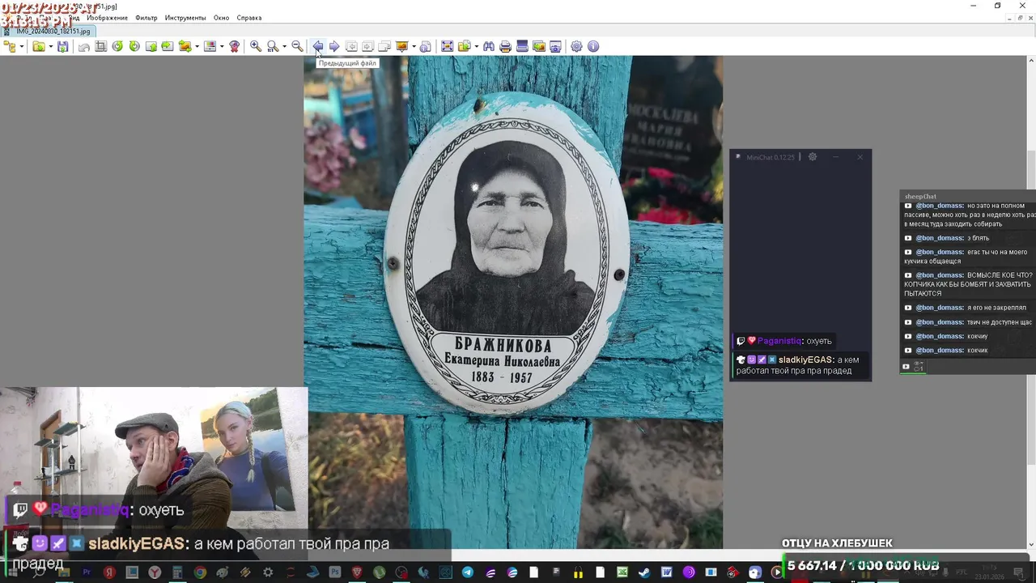Screen dimensions: 1036x583
Task: Click the Zoom in magnifier icon
Action: [x=256, y=46]
